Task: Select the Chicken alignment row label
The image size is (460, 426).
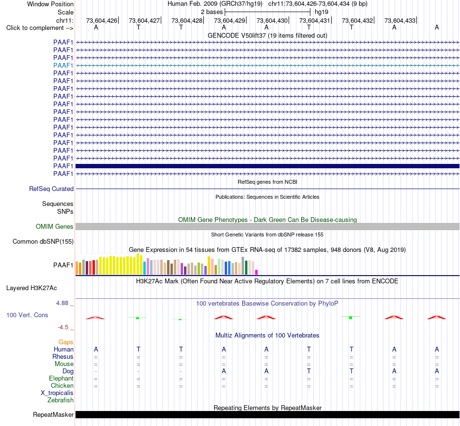Action: coord(62,385)
